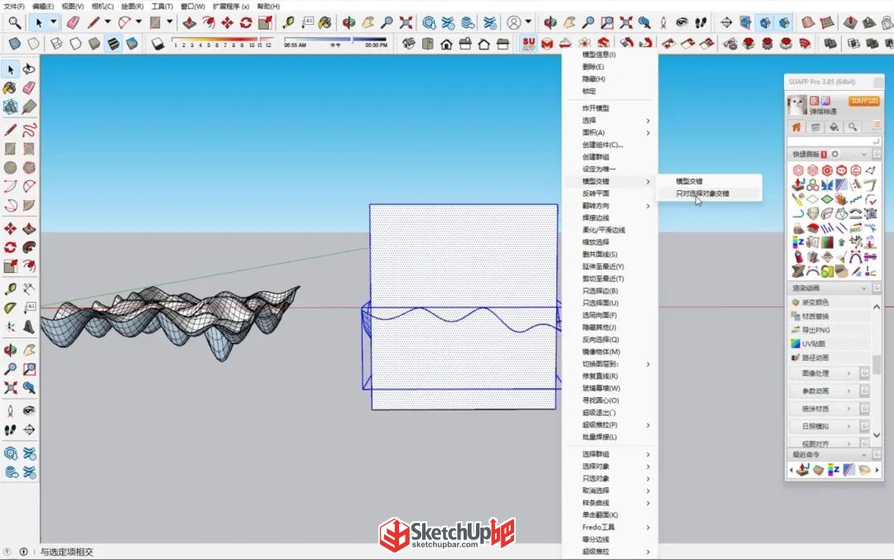Open the 相机(C) menu
This screenshot has width=894, height=560.
(x=103, y=7)
